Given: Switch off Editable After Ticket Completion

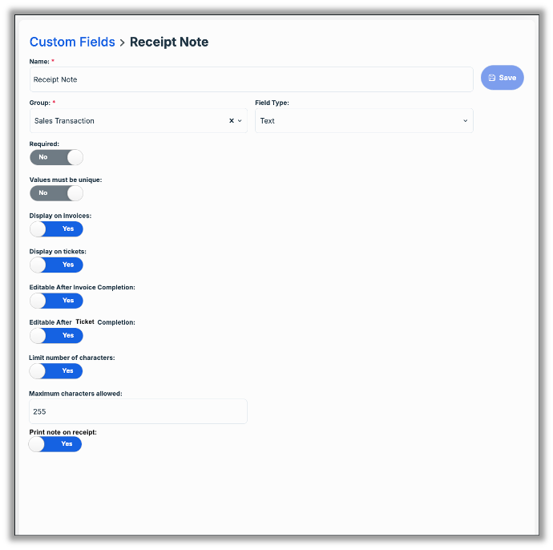Looking at the screenshot, I should click(56, 336).
